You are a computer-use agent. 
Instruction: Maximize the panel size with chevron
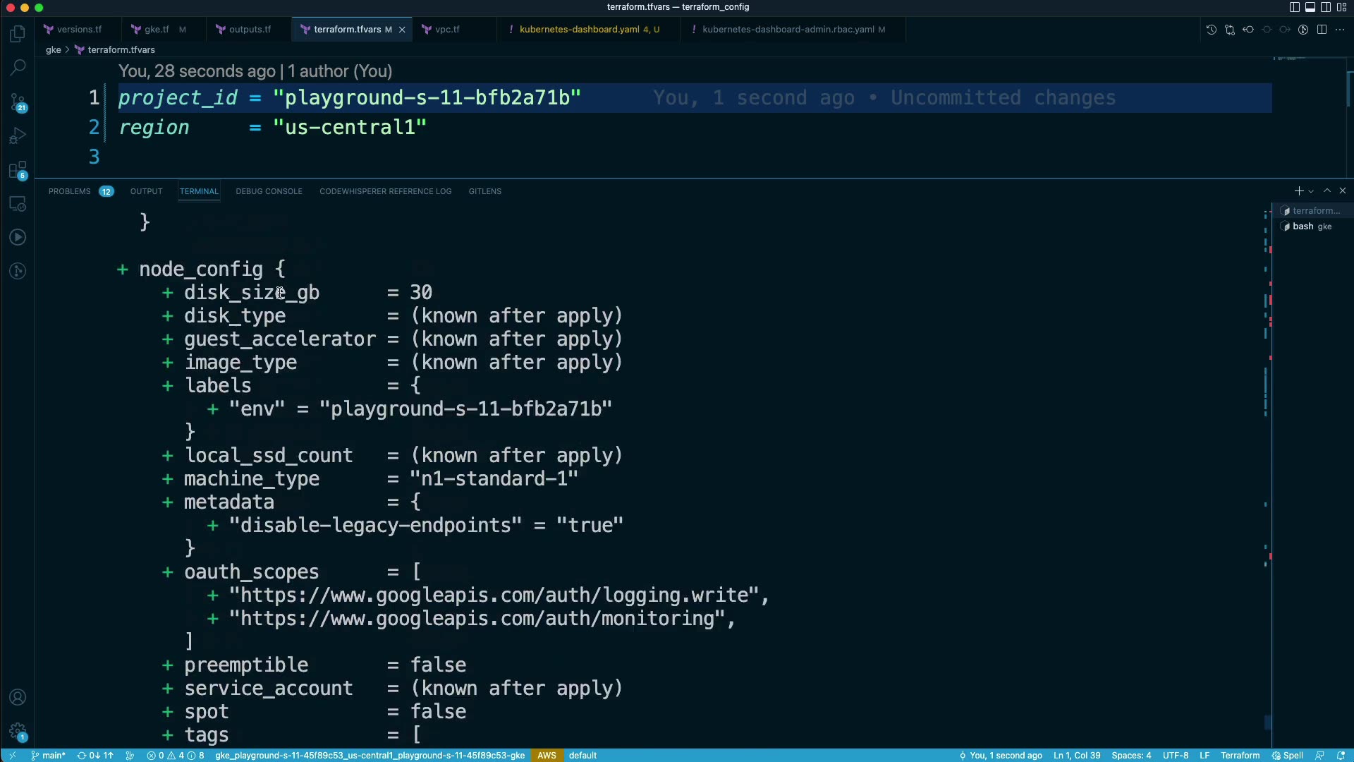coord(1327,191)
